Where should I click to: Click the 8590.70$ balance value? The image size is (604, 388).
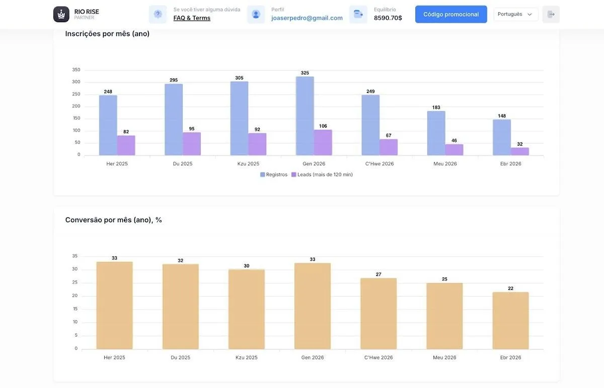click(388, 18)
